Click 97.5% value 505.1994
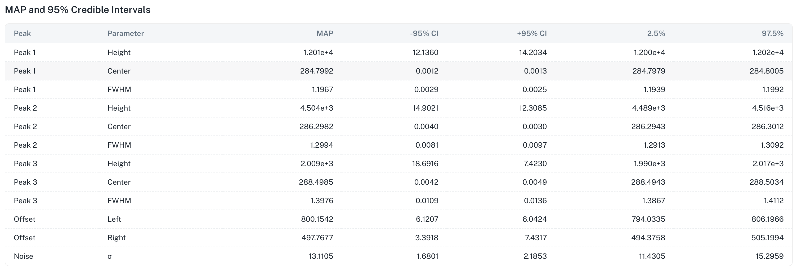 point(768,238)
